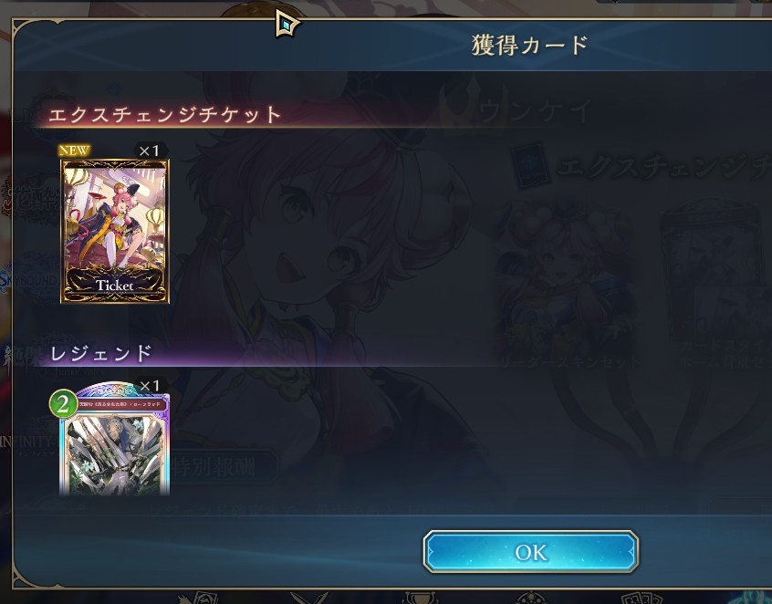Click the trophy icon in bottom bar
Image resolution: width=772 pixels, height=604 pixels.
pos(420,599)
